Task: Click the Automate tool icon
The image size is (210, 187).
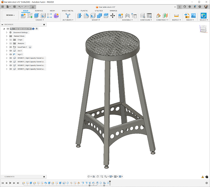Action: click(68, 16)
